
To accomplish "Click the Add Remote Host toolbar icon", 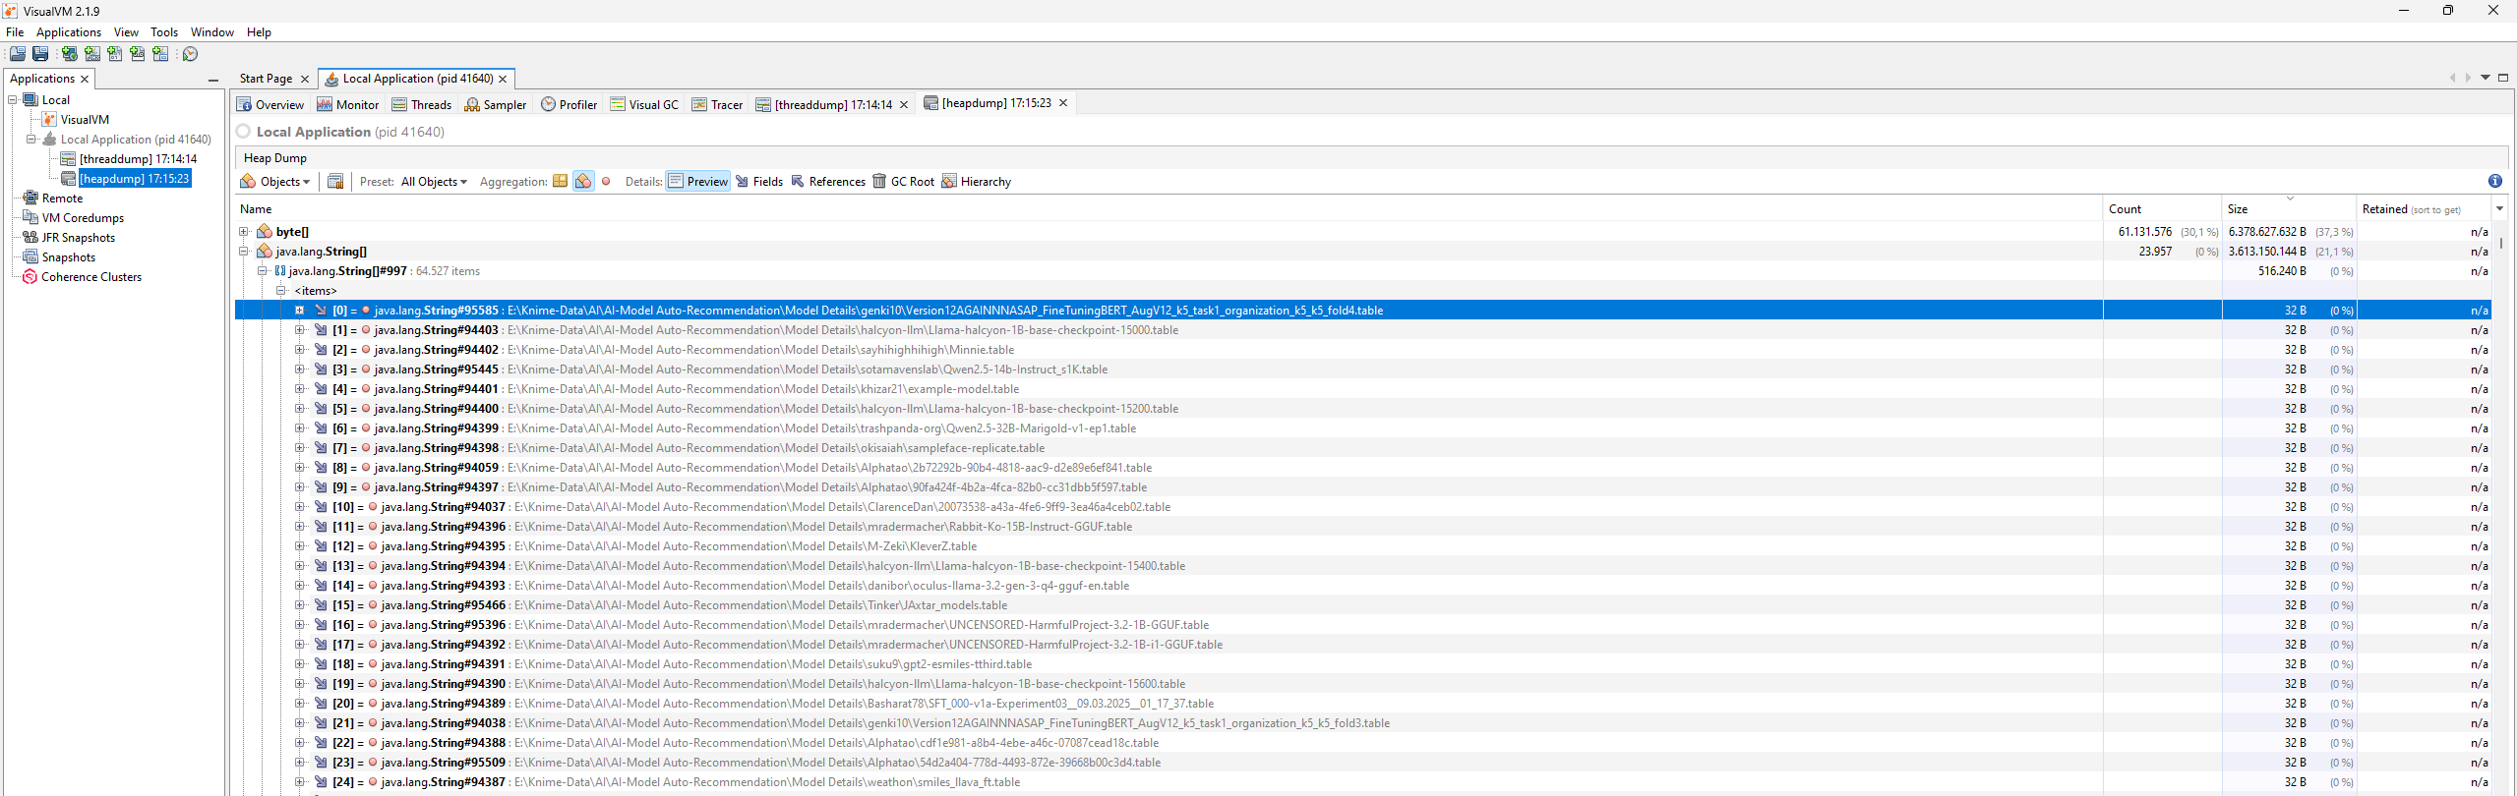I will 70,54.
